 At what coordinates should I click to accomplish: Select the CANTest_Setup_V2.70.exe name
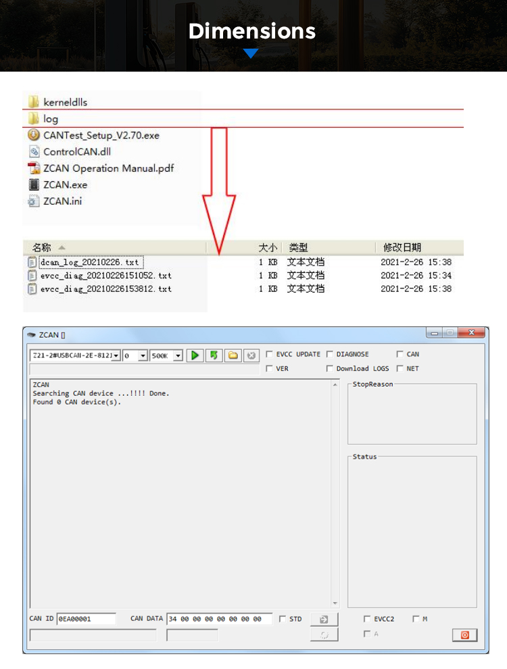click(x=101, y=135)
